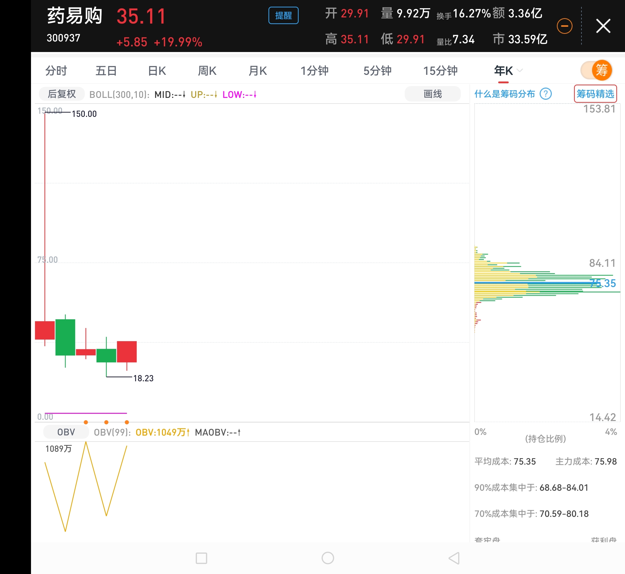Image resolution: width=625 pixels, height=574 pixels.
Task: Click the 画线 draw line button
Action: (x=432, y=94)
